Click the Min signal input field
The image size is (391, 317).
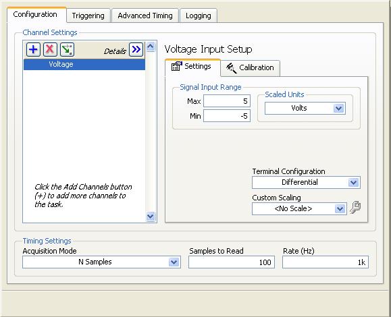pyautogui.click(x=227, y=116)
